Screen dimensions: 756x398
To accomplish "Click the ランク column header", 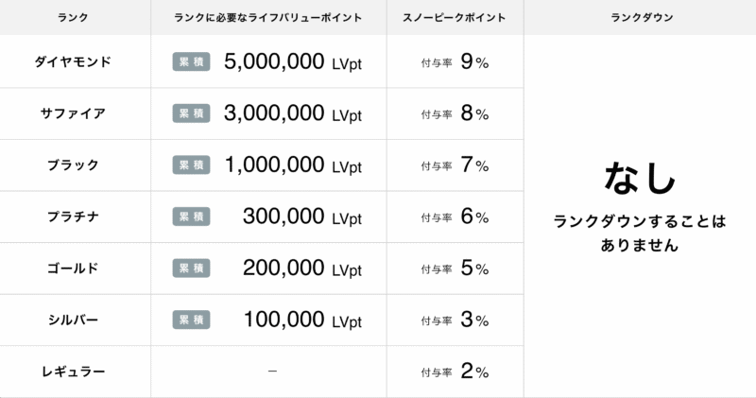I will tap(74, 18).
